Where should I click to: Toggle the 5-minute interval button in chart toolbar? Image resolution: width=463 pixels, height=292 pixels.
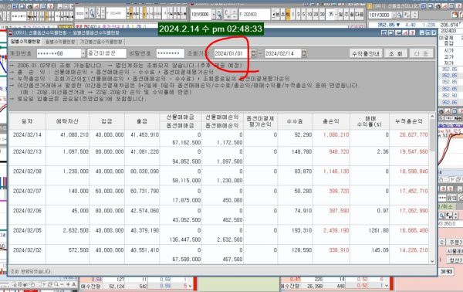click(x=303, y=14)
